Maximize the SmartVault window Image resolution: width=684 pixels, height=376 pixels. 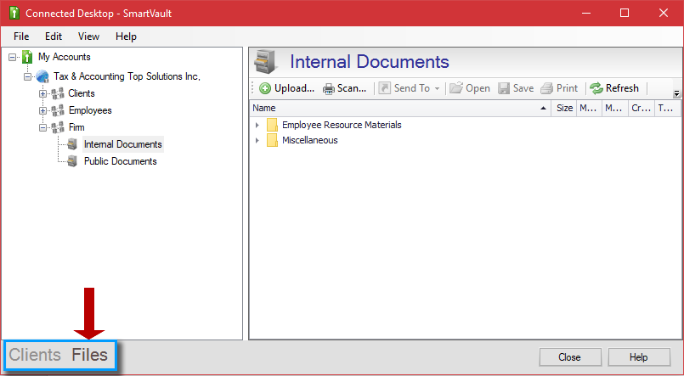click(625, 13)
